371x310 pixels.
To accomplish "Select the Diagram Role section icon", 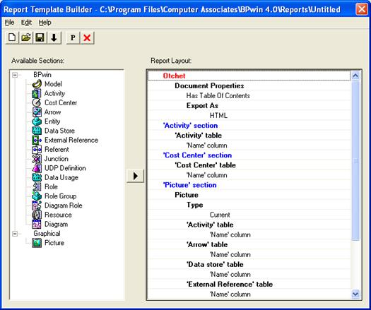I will click(37, 205).
